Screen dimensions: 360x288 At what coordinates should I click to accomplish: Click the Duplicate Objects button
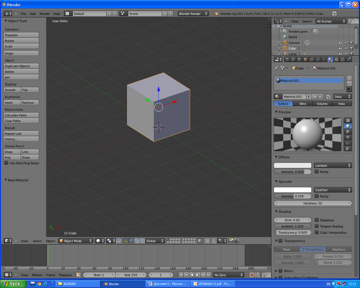pyautogui.click(x=21, y=66)
